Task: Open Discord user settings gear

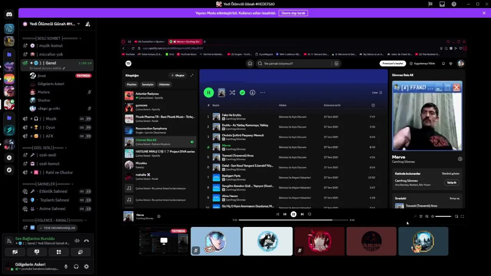Action: click(x=86, y=266)
